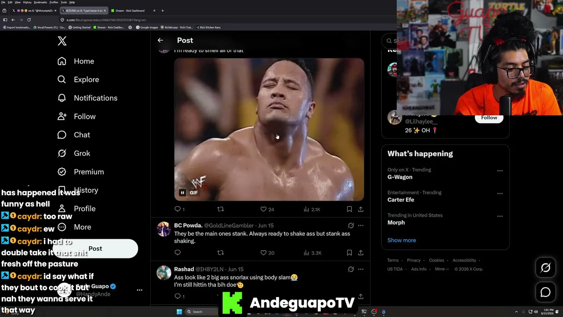Open a new browser tab
This screenshot has height=317, width=563.
click(162, 11)
